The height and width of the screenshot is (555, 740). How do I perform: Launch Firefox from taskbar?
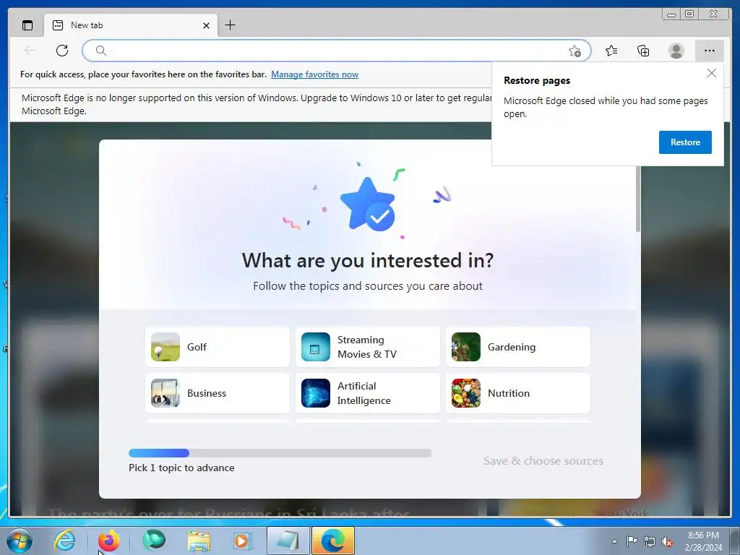[x=108, y=541]
